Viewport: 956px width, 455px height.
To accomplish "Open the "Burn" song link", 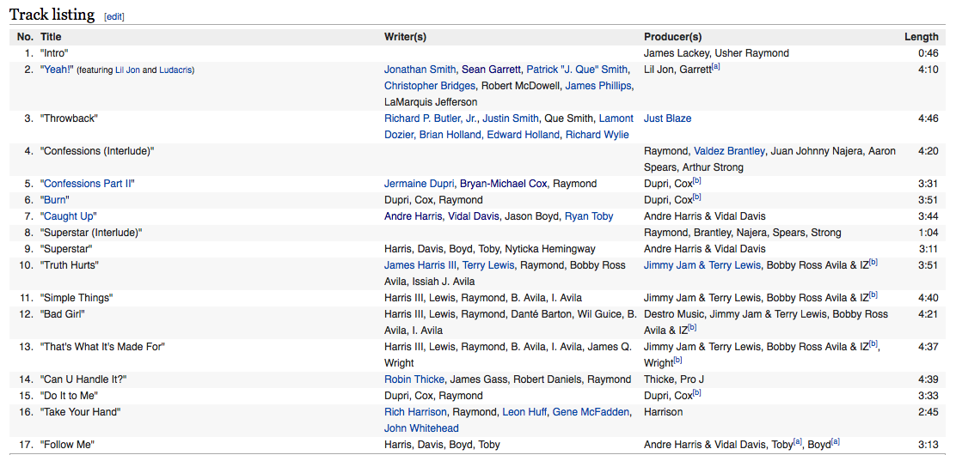I will click(55, 200).
